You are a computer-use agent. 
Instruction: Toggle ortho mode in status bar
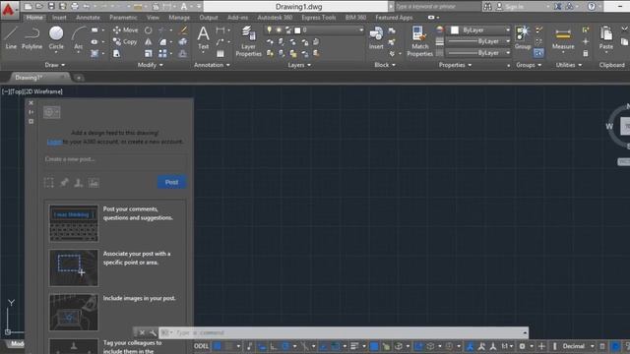point(274,346)
